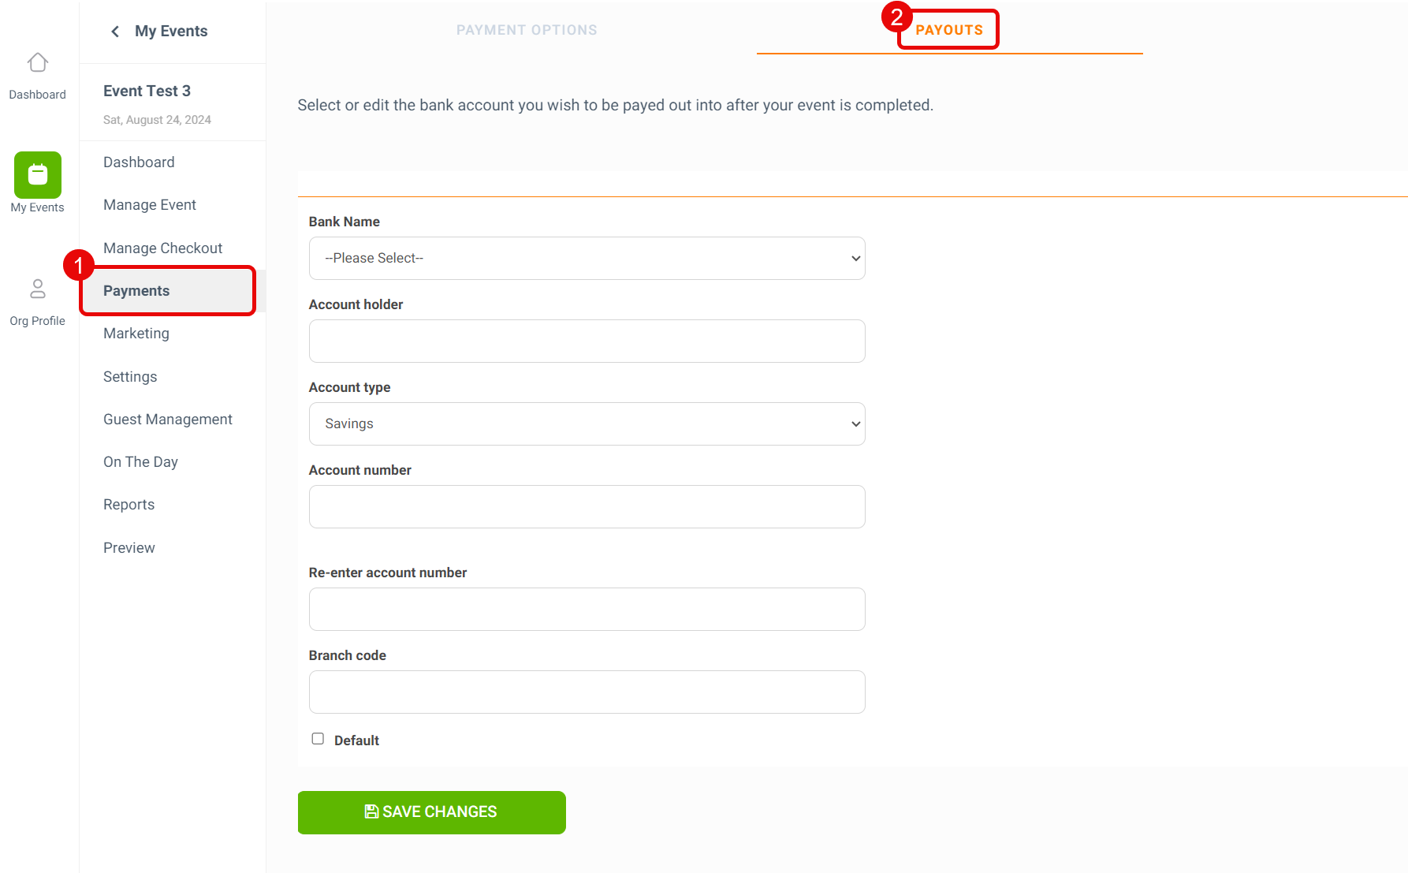
Task: Open the Account type Savings dropdown
Action: click(587, 424)
